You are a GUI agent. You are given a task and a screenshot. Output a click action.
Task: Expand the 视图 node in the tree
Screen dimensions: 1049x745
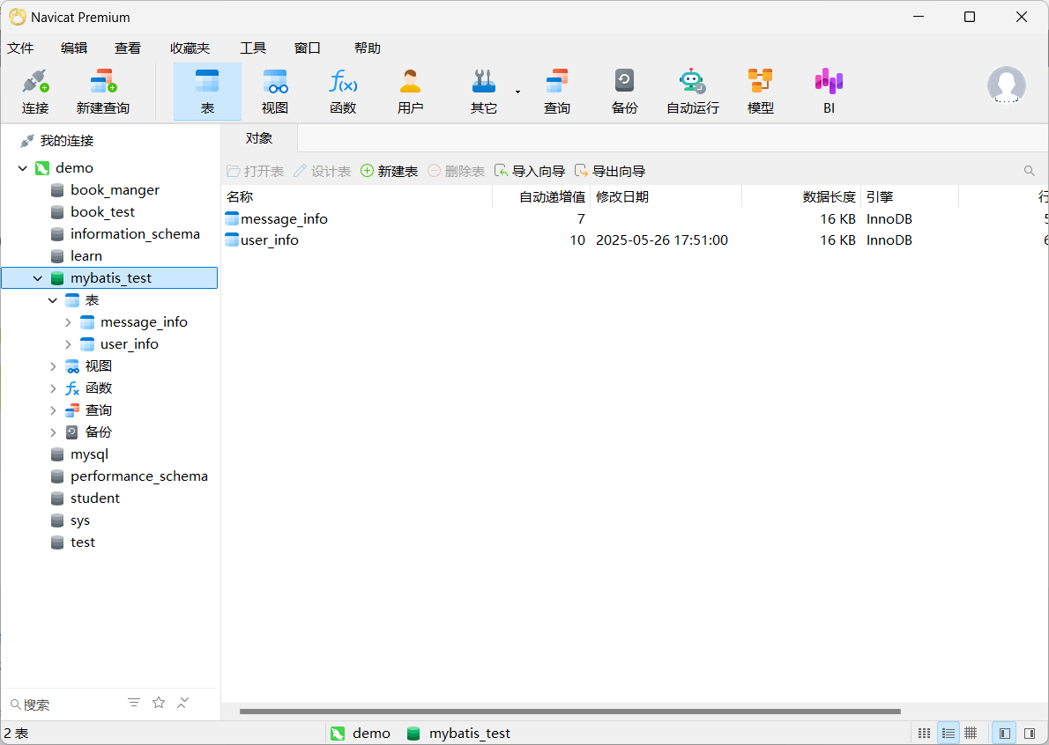click(x=53, y=366)
